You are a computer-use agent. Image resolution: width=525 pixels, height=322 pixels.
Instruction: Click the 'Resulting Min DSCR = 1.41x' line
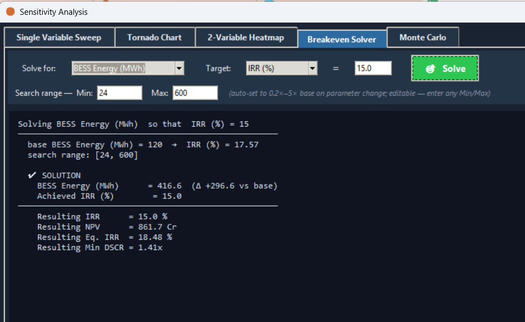coord(100,247)
